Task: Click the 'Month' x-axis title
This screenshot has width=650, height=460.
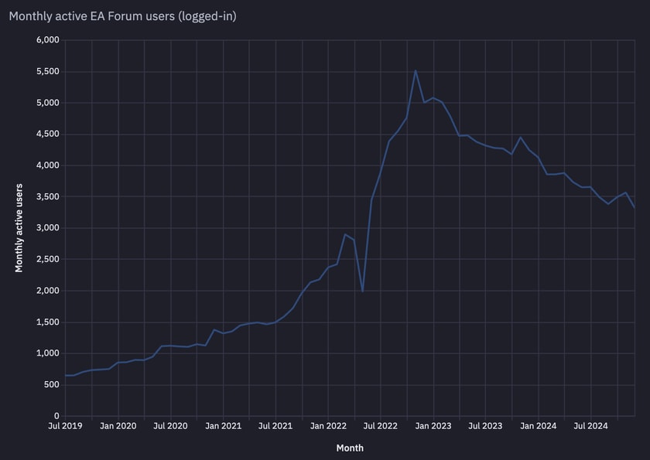Action: [x=350, y=448]
